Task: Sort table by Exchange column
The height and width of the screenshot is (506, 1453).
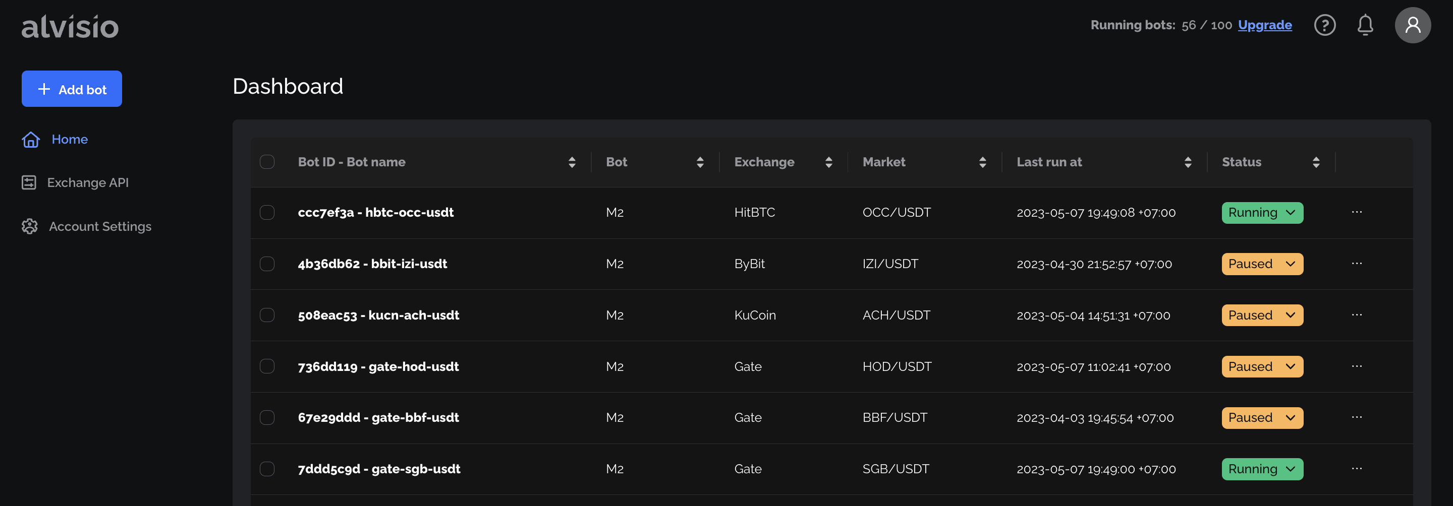Action: coord(828,162)
